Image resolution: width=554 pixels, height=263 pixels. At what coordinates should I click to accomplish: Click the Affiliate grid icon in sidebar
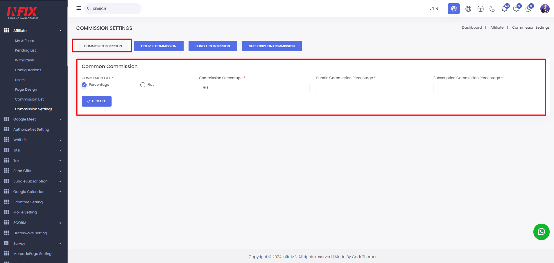click(x=6, y=30)
